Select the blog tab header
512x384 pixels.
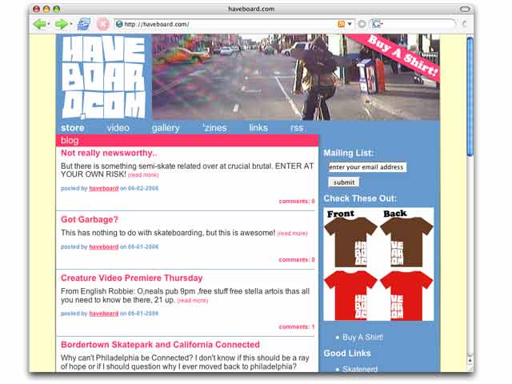187,141
